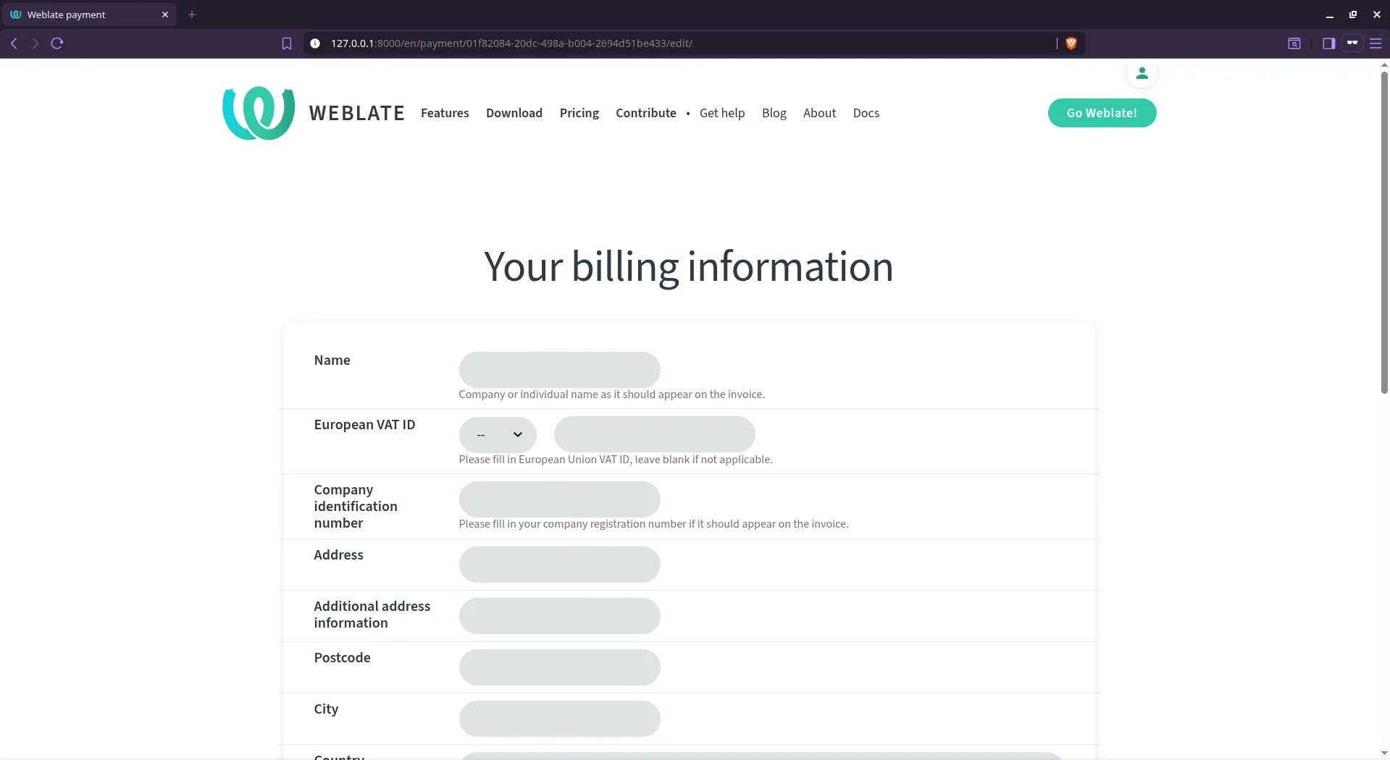The width and height of the screenshot is (1390, 760).
Task: Focus the Additional address information field
Action: pos(559,616)
